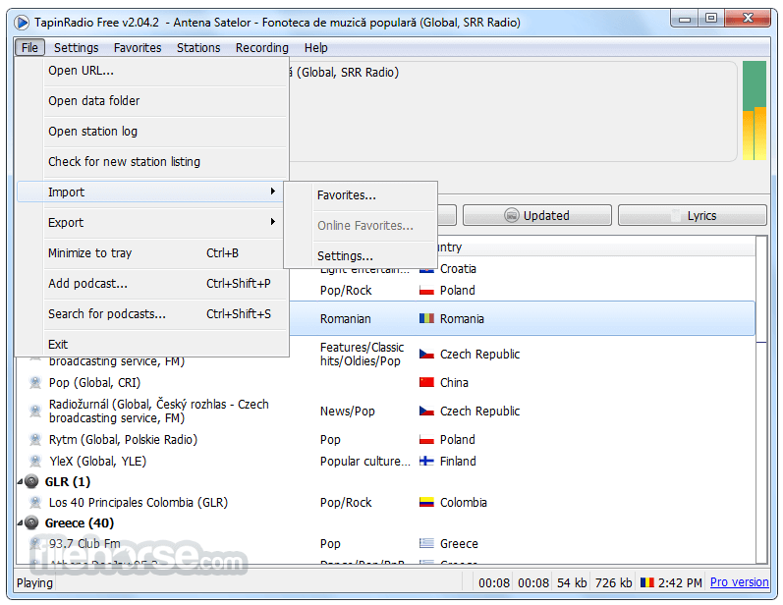Click station icon beside Rytm (Global, Polskie Radio)
Screen dimensions: 783x605
click(35, 440)
